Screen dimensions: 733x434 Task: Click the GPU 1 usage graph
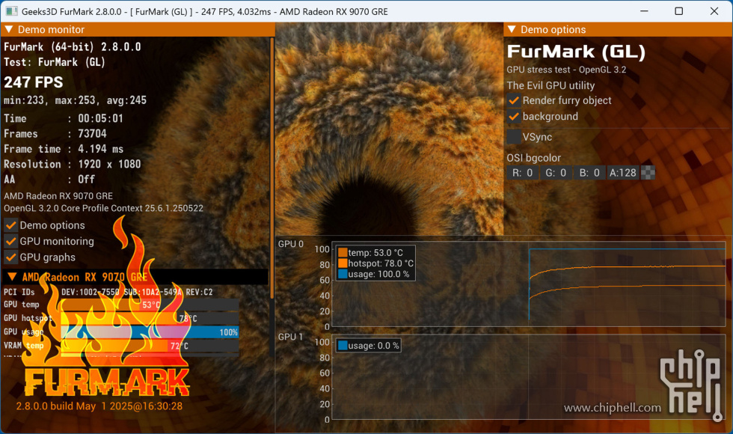coord(528,377)
